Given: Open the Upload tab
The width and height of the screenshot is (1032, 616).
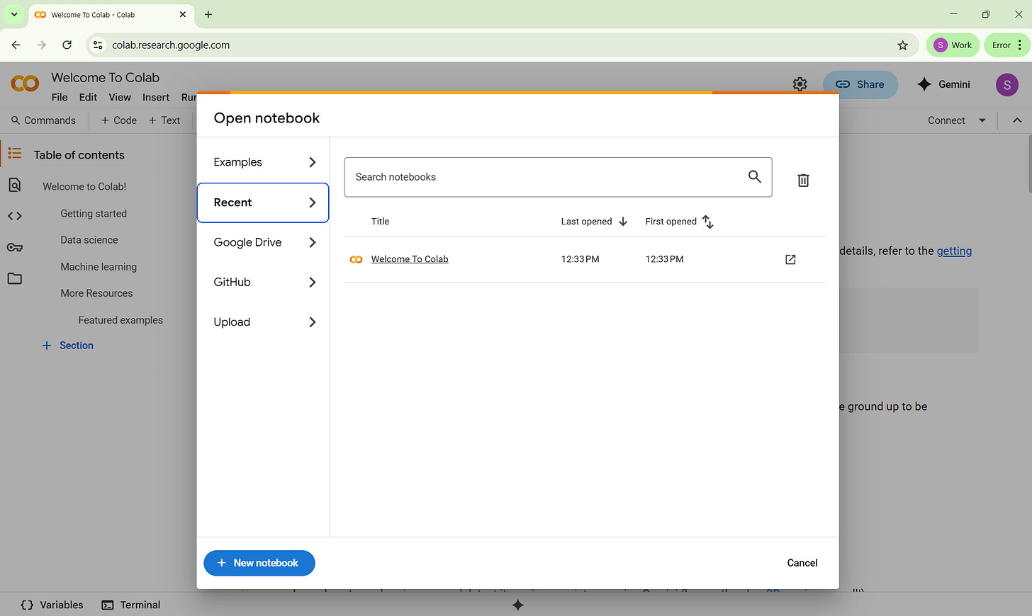Looking at the screenshot, I should pyautogui.click(x=263, y=322).
